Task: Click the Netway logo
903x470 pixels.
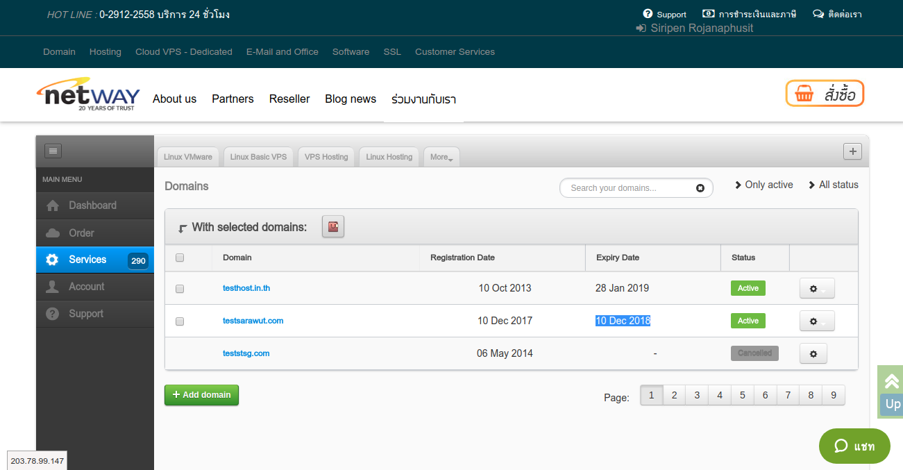Action: click(88, 94)
